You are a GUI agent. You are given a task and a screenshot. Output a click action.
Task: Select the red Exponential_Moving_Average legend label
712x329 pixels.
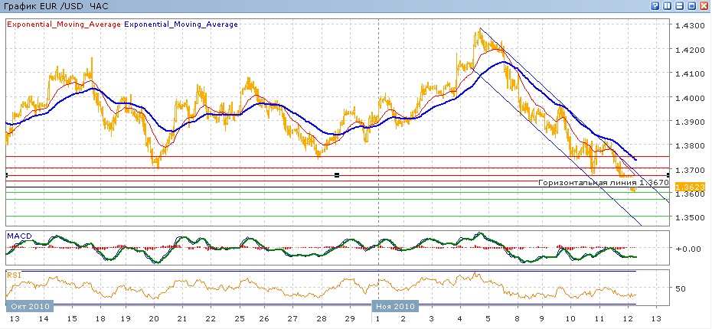(x=64, y=24)
